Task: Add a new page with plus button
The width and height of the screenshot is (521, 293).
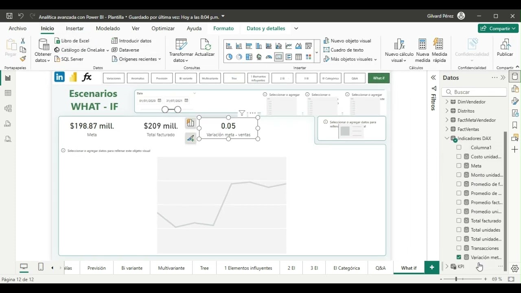Action: coord(432,267)
